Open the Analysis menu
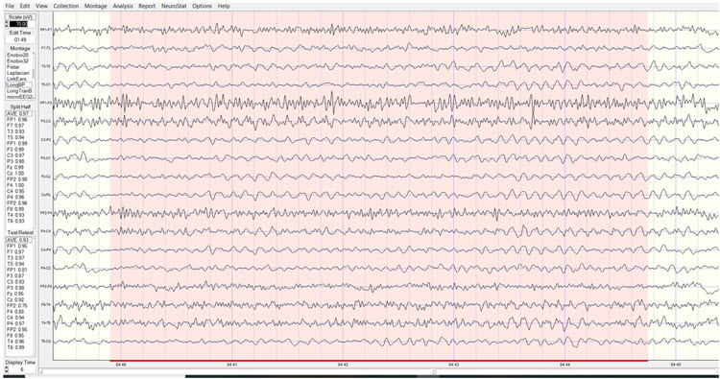The image size is (720, 379). point(123,6)
